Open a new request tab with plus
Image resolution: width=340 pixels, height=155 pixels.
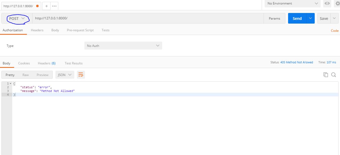click(x=46, y=6)
